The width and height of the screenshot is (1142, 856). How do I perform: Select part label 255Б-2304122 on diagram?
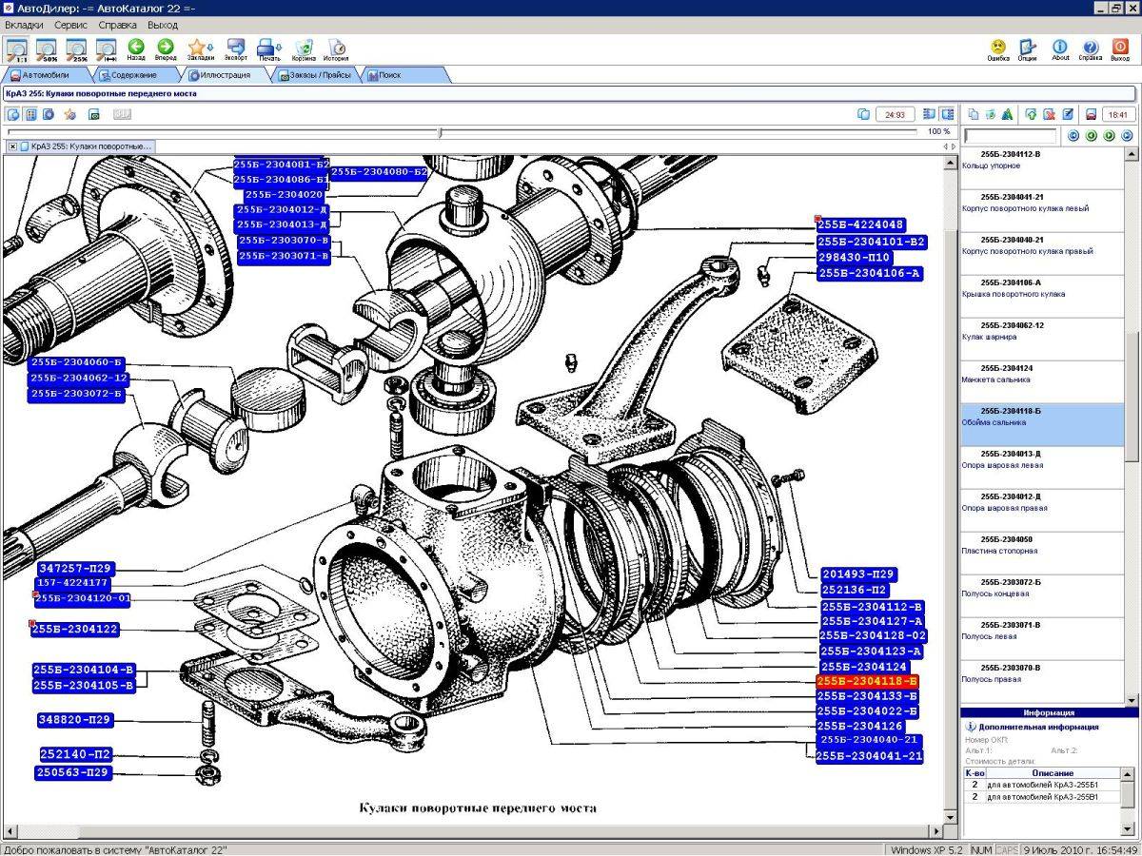point(74,630)
